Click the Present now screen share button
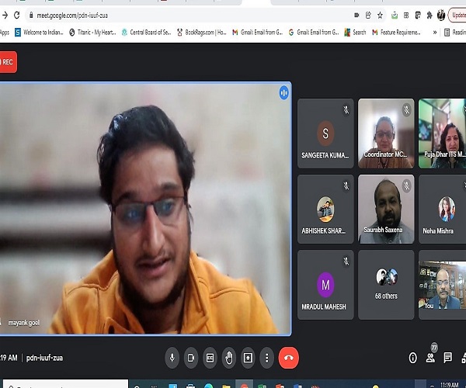 tap(248, 358)
